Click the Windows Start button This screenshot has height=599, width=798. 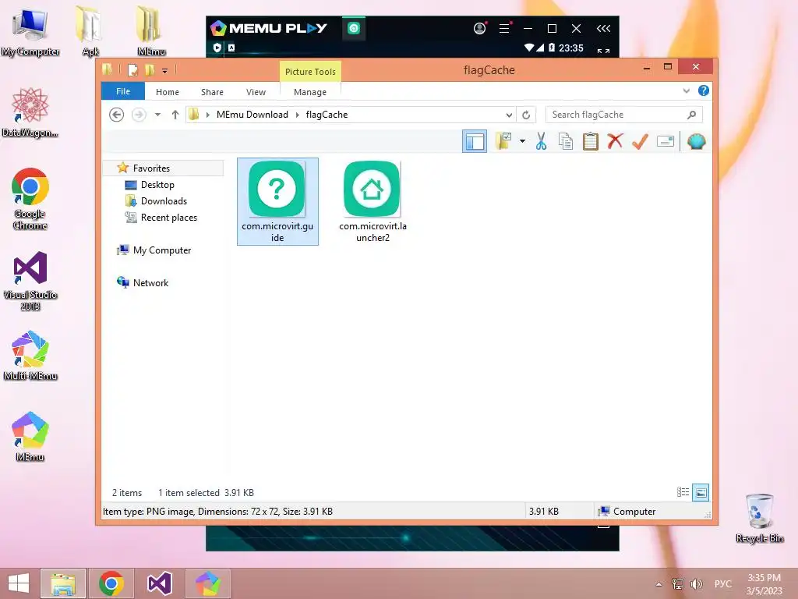pyautogui.click(x=19, y=583)
